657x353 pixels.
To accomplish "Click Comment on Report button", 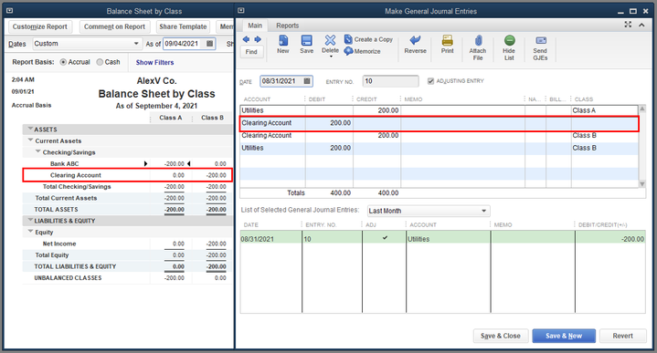I will (114, 26).
